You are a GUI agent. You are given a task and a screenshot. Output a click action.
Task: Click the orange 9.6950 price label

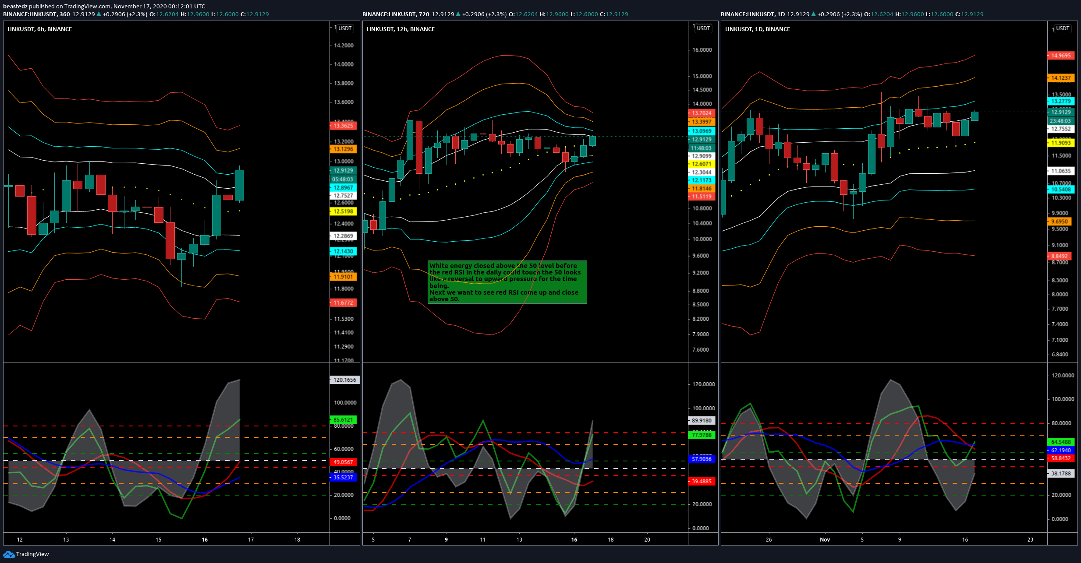pos(1060,222)
